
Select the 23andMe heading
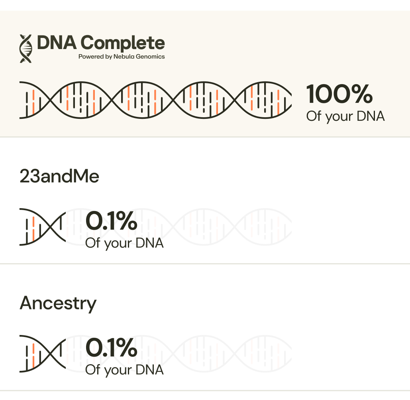pyautogui.click(x=59, y=176)
